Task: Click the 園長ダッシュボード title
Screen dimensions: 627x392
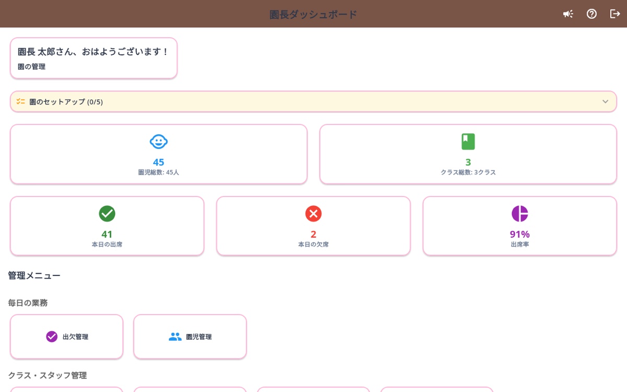Action: 313,14
